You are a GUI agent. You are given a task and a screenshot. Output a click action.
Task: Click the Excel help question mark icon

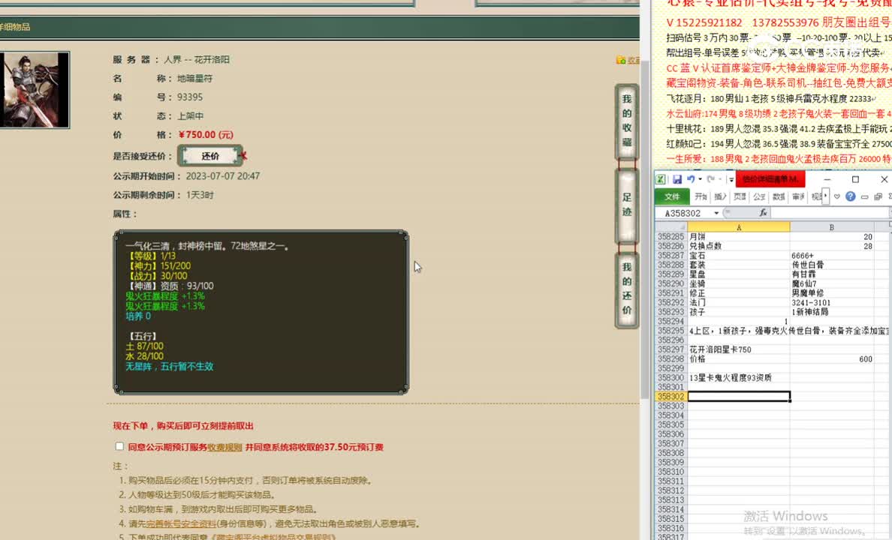pos(851,196)
